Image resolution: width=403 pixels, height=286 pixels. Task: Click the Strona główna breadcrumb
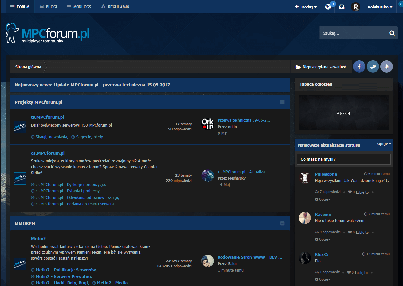pos(28,67)
